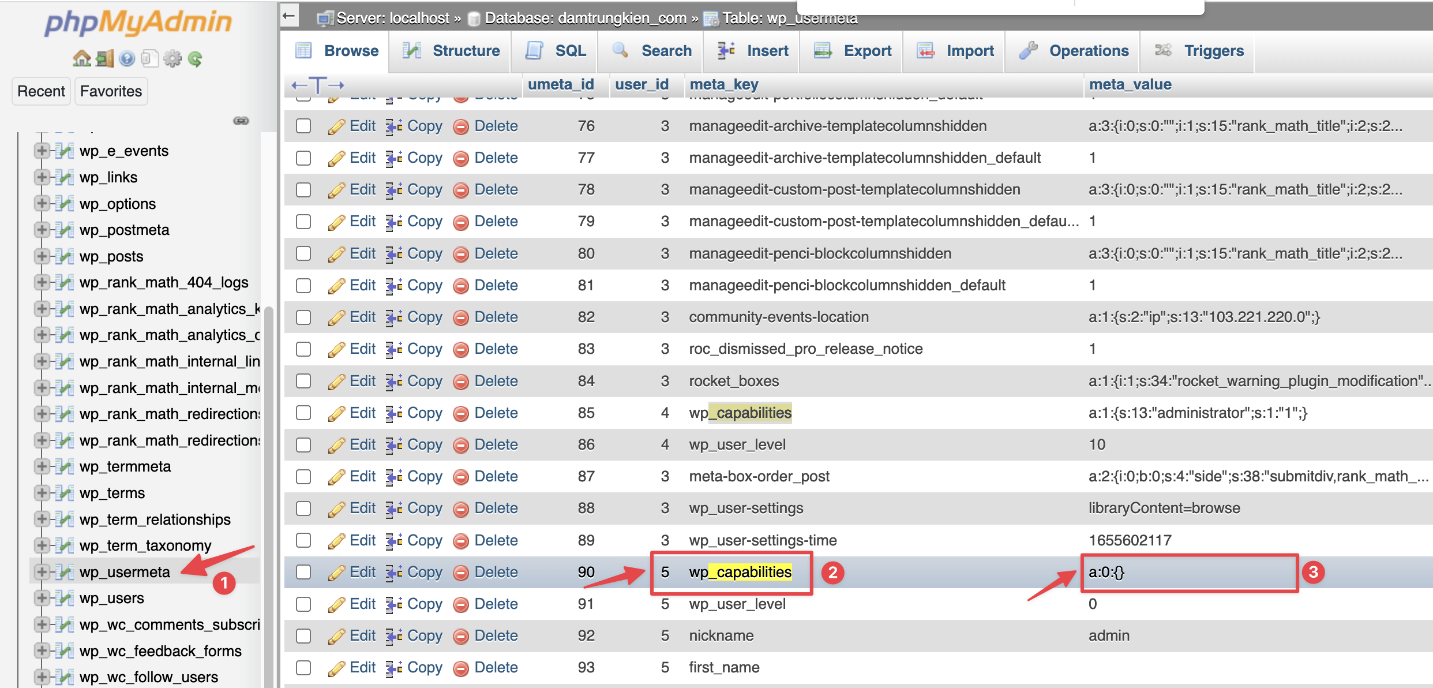
Task: Click the phpMyAdmin home icon
Action: [x=82, y=59]
